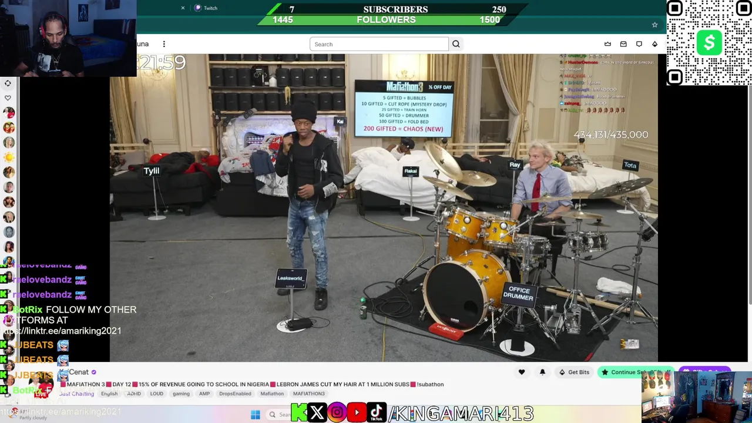
Task: Click the Cash App QR code
Action: (x=709, y=43)
